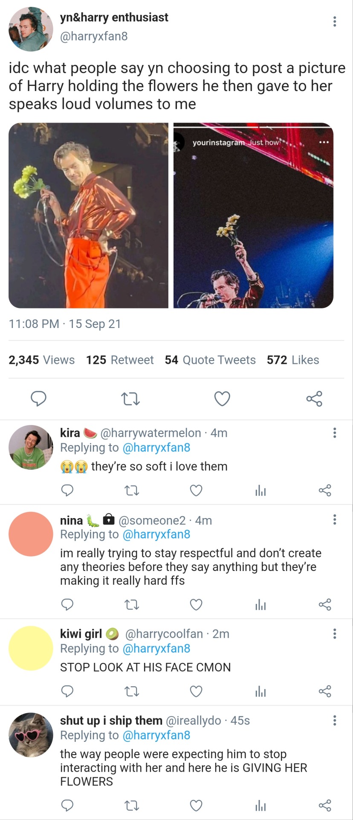
Task: View analytics on the ireallydo reply
Action: tap(260, 805)
